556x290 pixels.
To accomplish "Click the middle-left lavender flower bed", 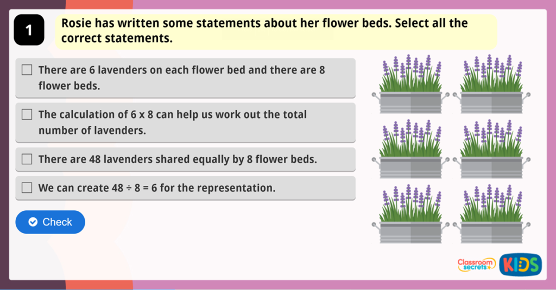I will point(410,149).
